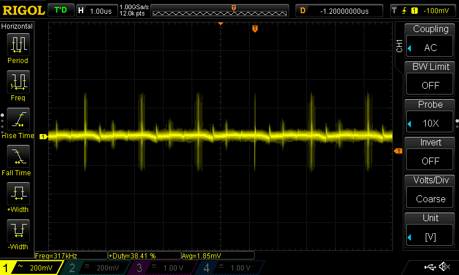
Task: Click the H horizontal timebase label
Action: pos(81,11)
